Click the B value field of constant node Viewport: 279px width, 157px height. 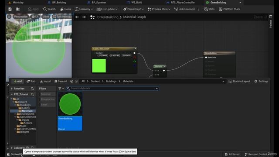(x=126, y=55)
